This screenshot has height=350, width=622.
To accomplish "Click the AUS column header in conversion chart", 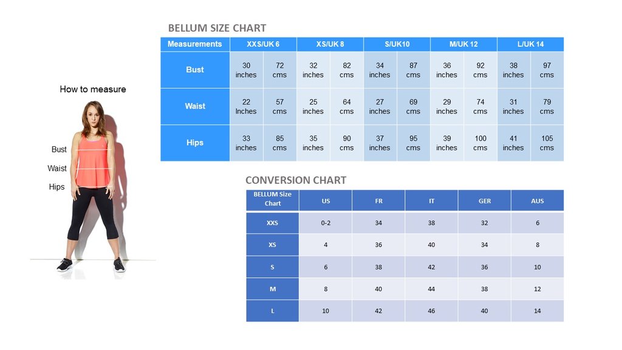I will pyautogui.click(x=537, y=201).
